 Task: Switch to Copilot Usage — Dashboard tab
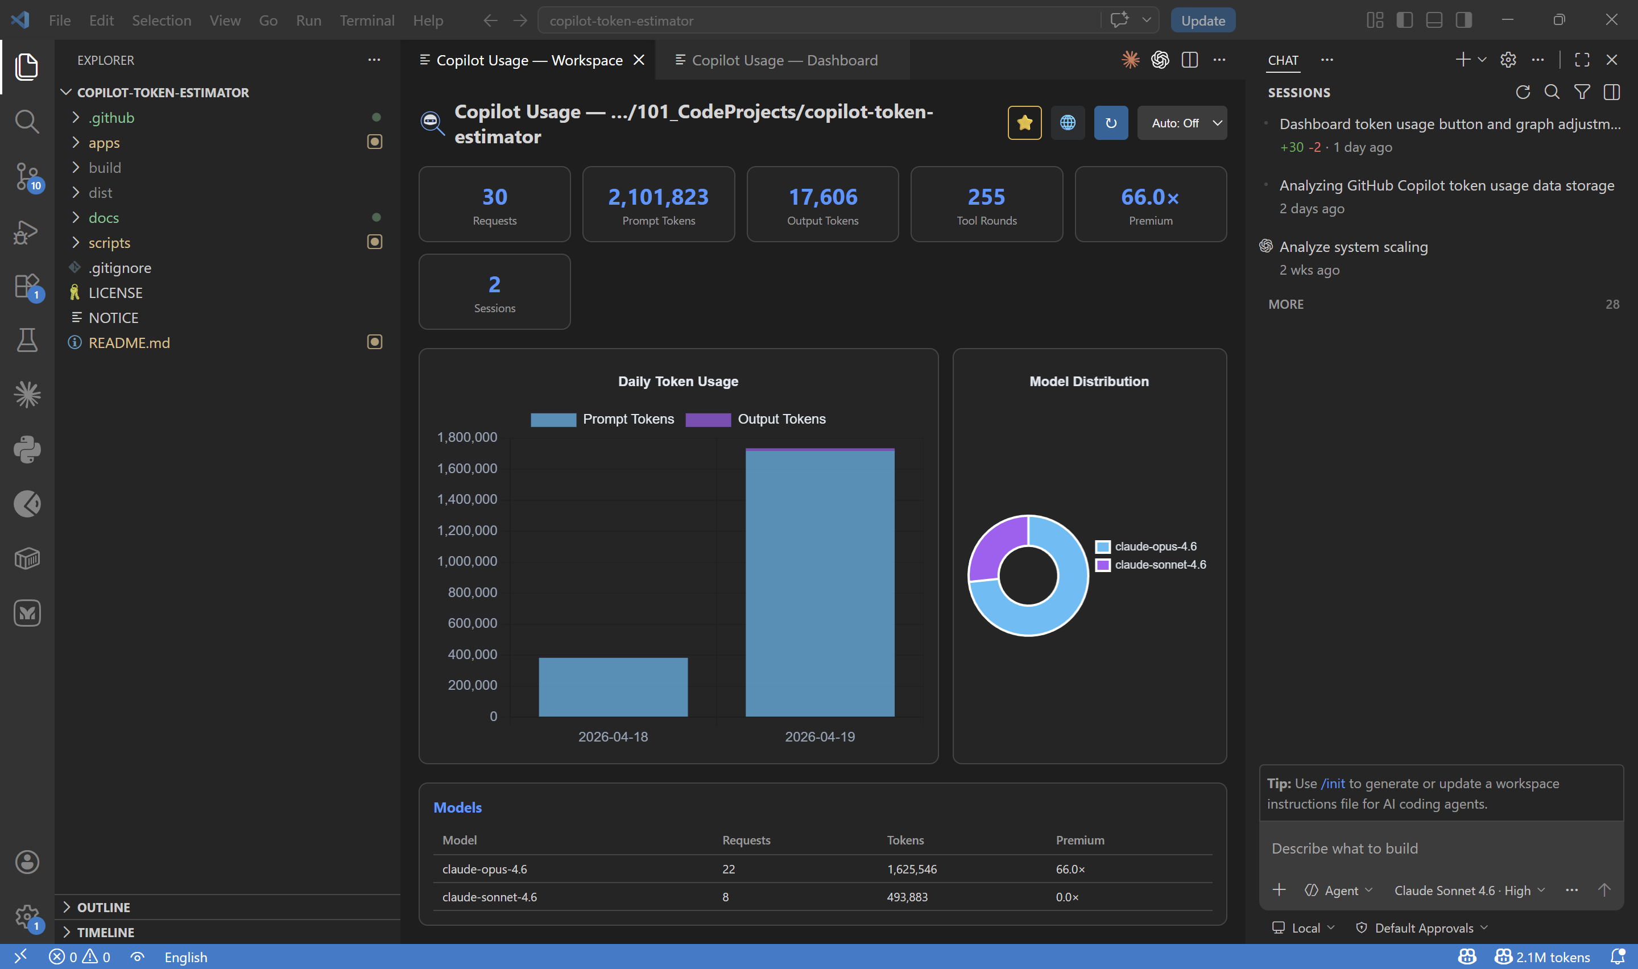coord(782,60)
